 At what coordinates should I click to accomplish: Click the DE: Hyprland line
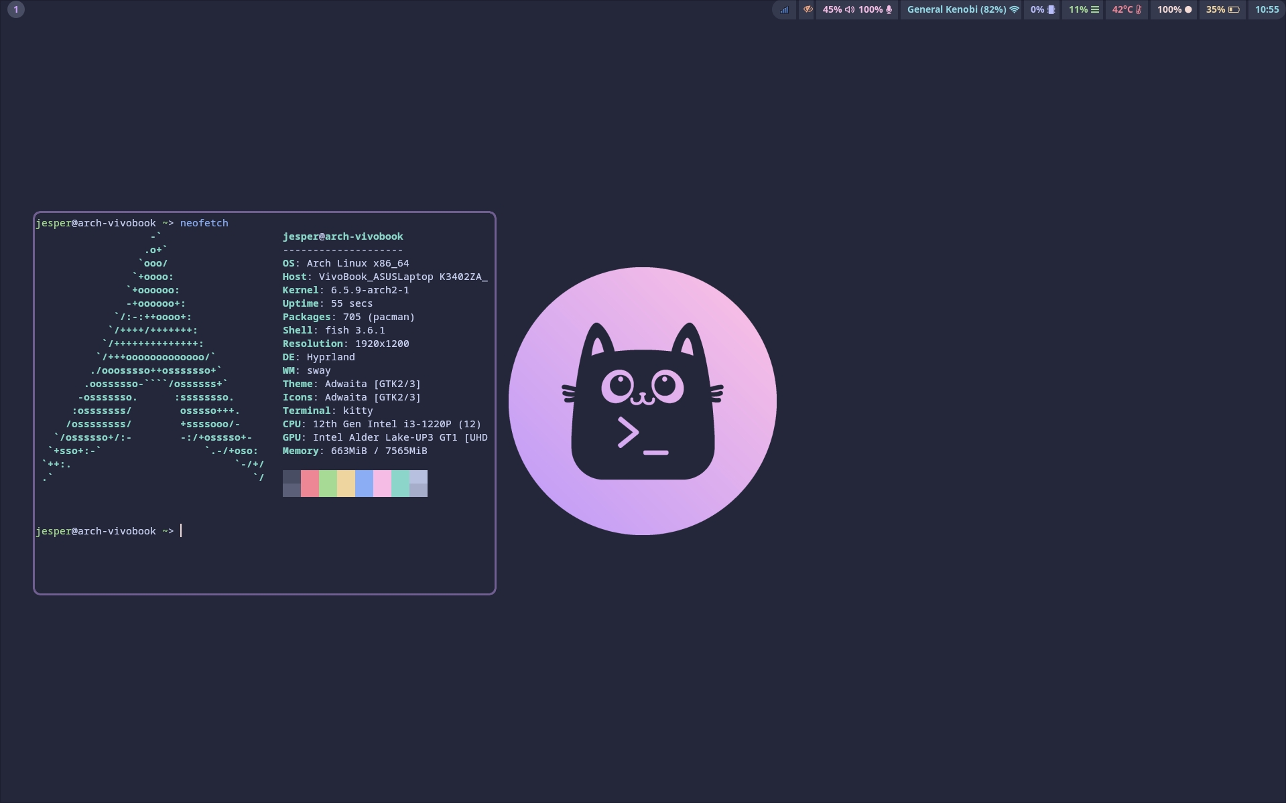pyautogui.click(x=319, y=357)
